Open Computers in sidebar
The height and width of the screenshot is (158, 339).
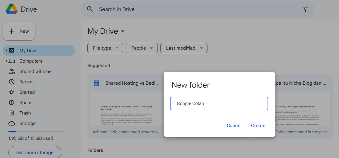[31, 61]
